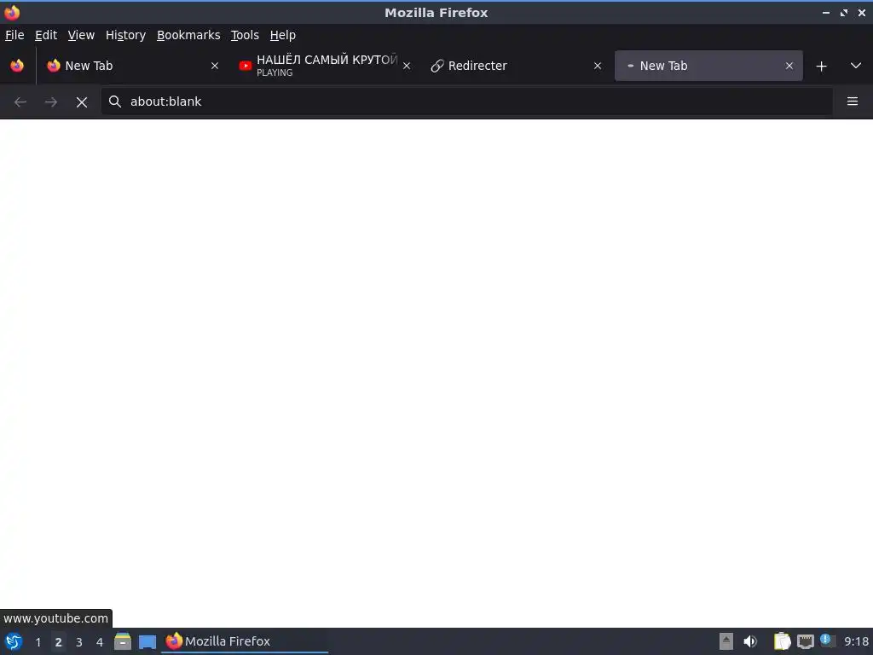The width and height of the screenshot is (873, 655).
Task: Mute YouTube tab via its icon
Action: 246,66
